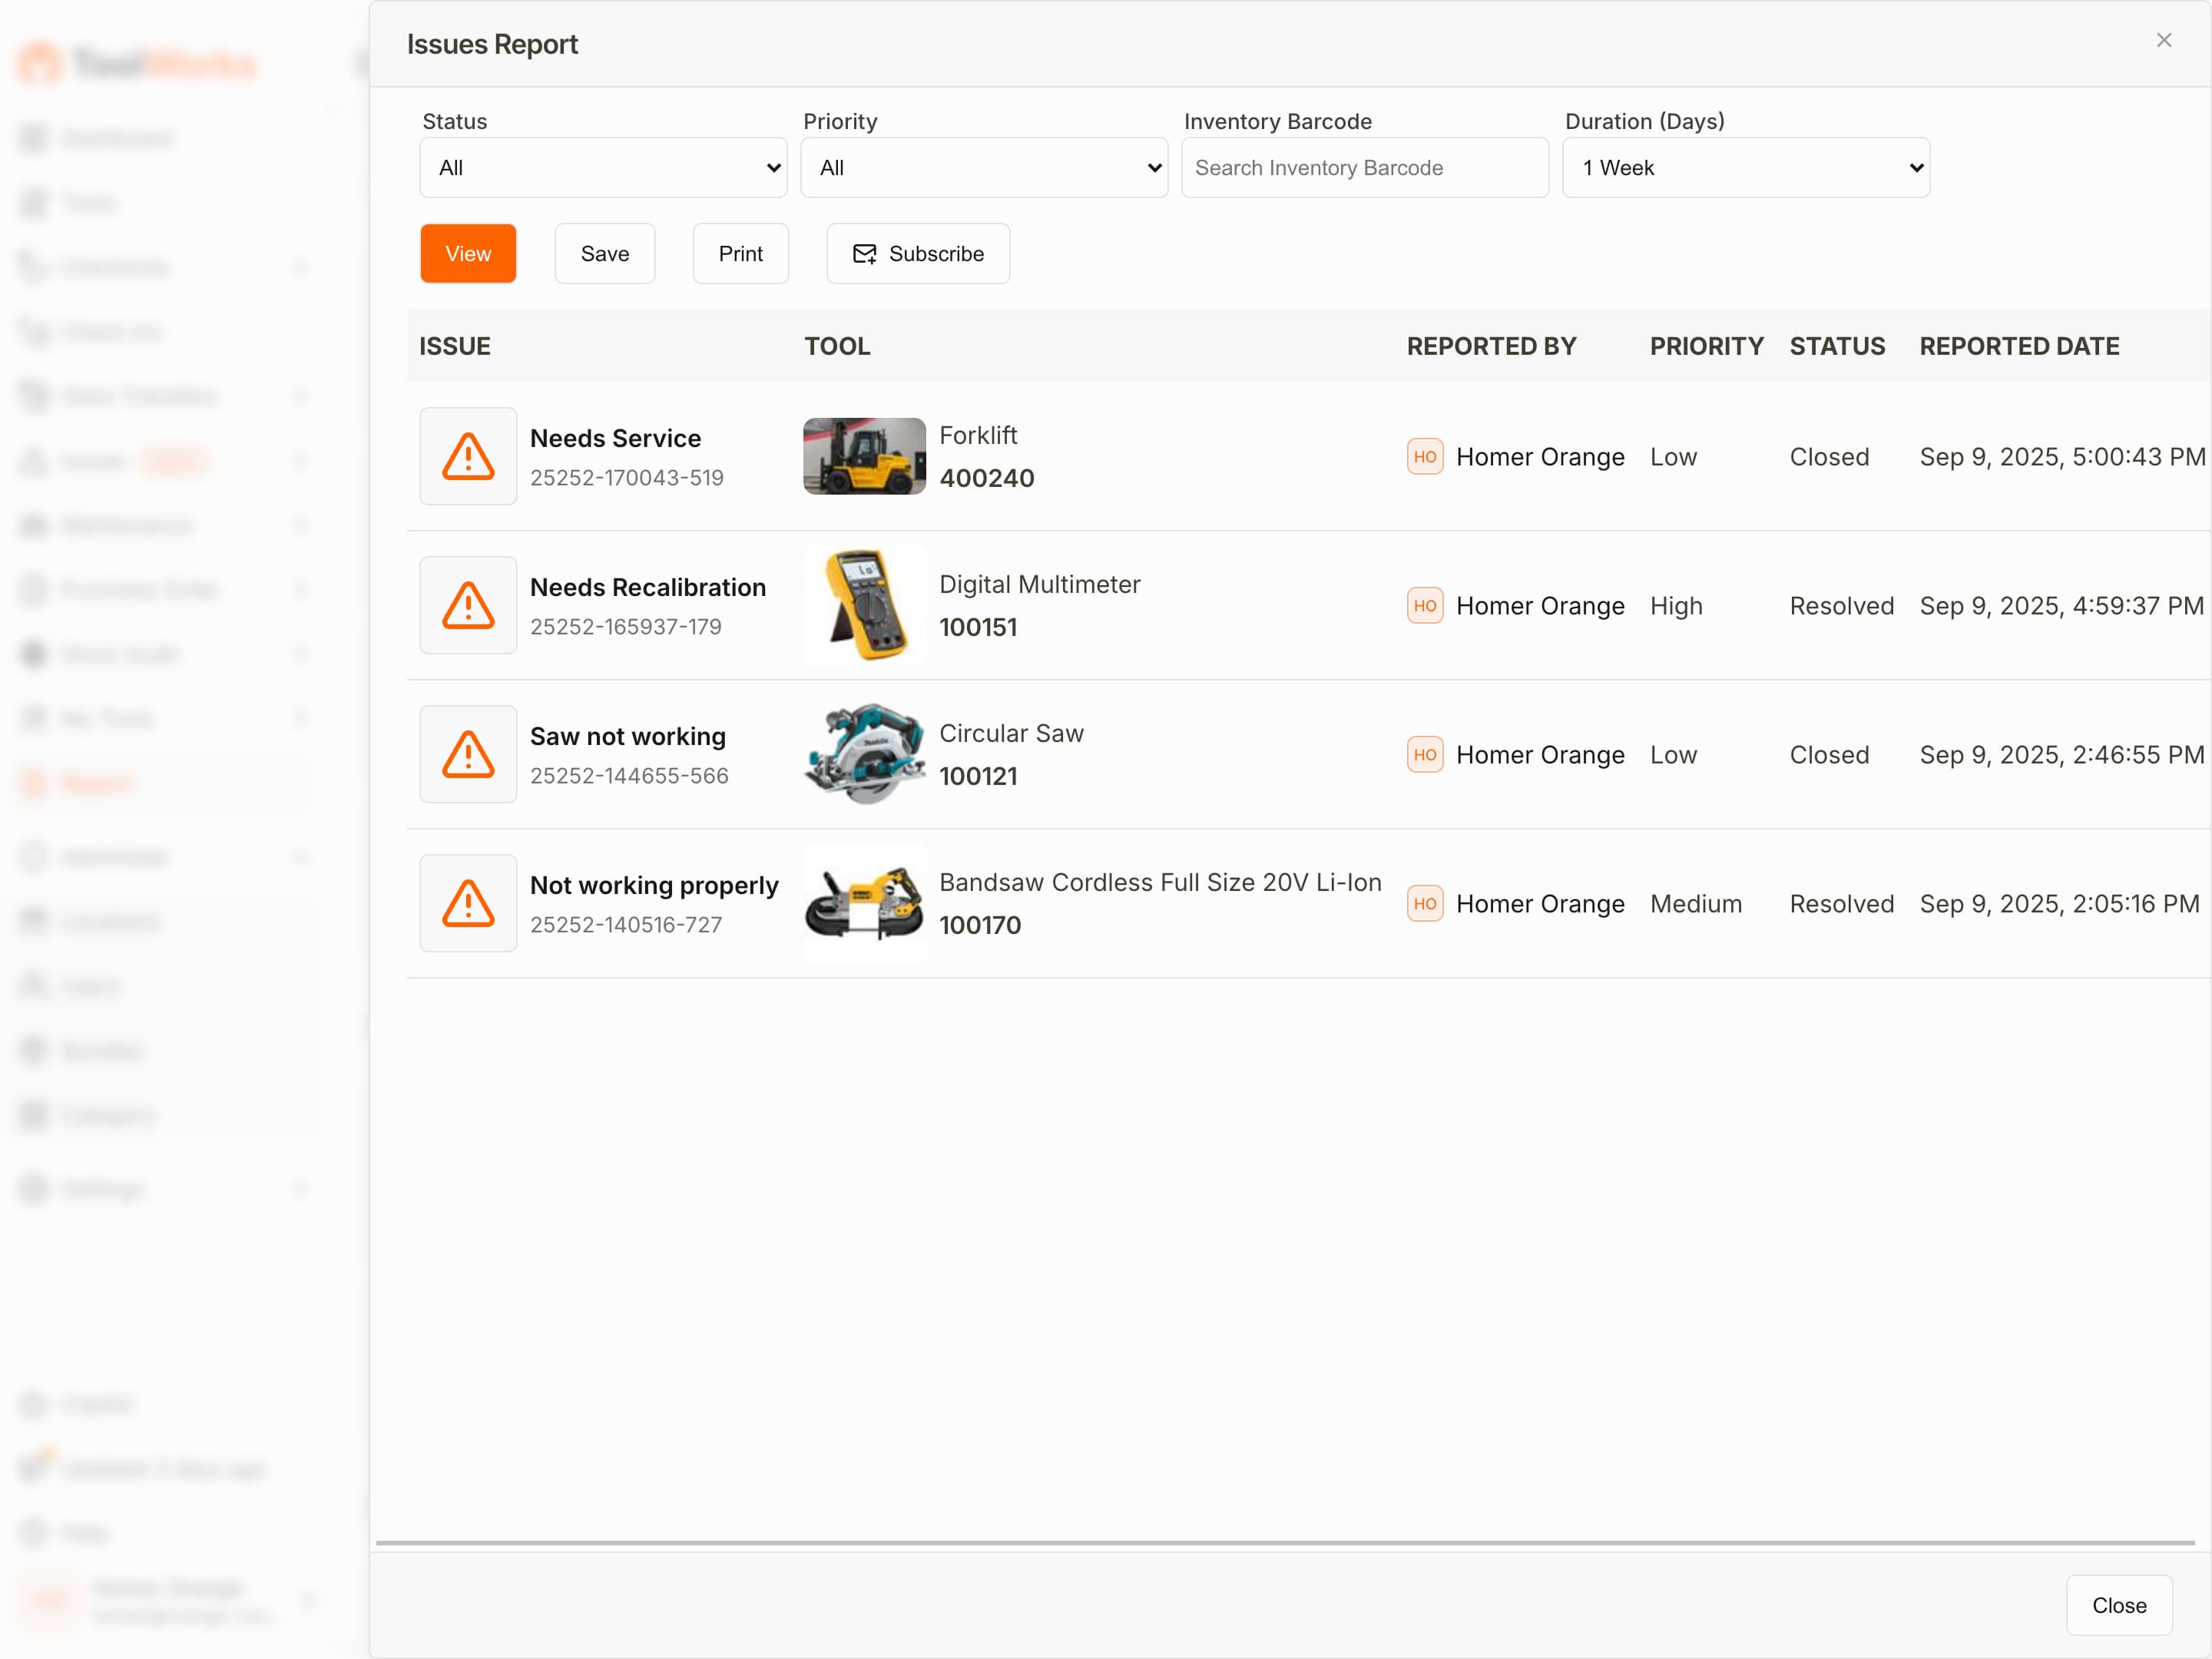Viewport: 2212px width, 1659px height.
Task: Click the horizontal scrollbar at the bottom
Action: (x=1284, y=1543)
